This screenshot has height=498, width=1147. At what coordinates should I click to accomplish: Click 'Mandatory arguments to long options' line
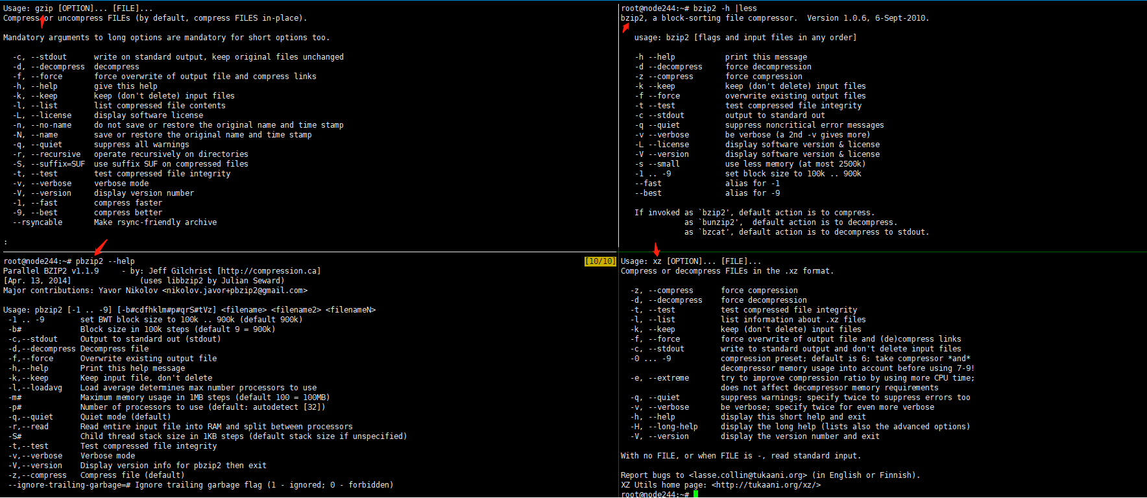166,38
